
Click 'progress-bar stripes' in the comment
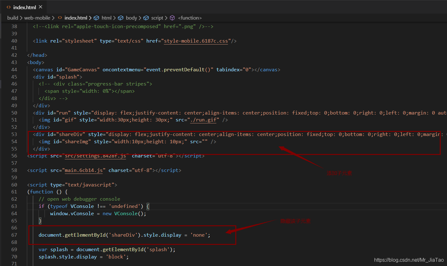[x=117, y=84]
